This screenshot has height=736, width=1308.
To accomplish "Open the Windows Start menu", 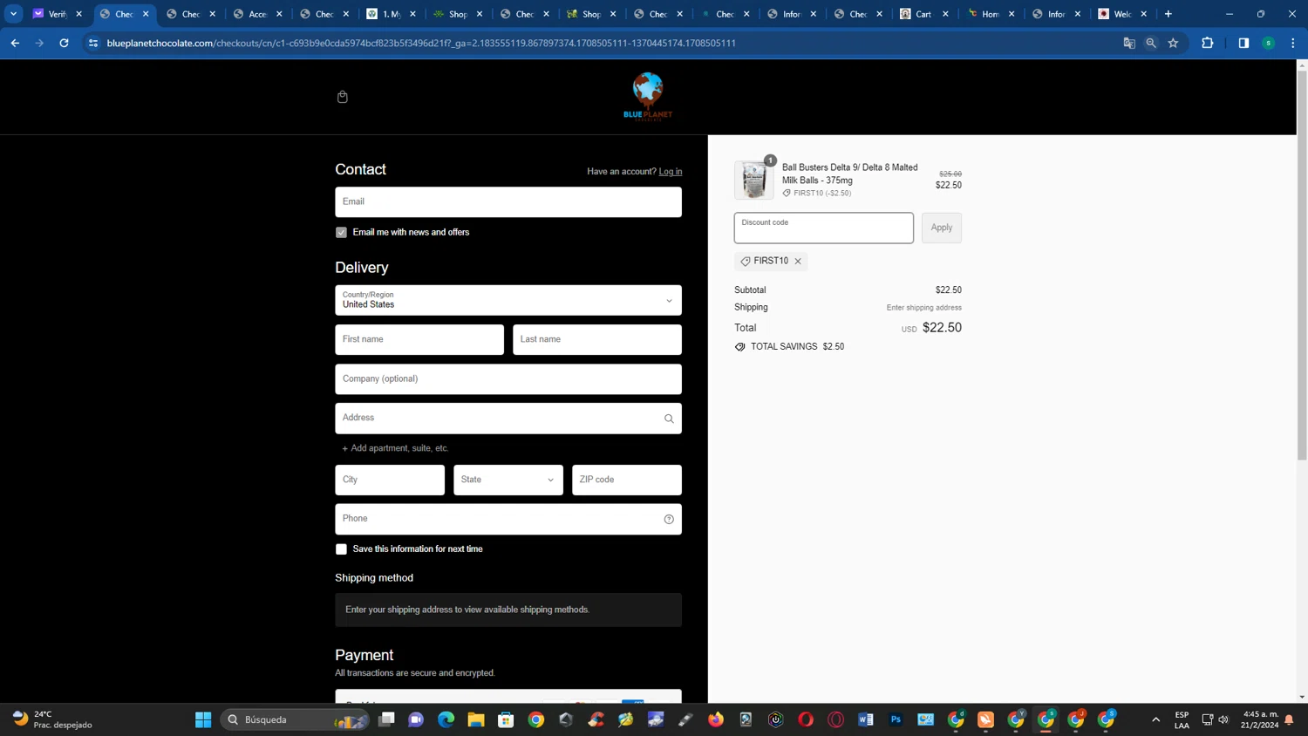I will pyautogui.click(x=203, y=719).
